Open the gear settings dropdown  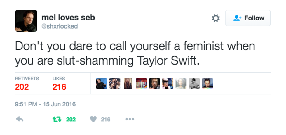click(x=215, y=18)
